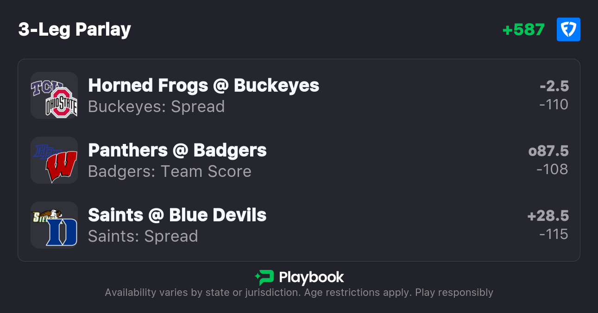Screen dimensions: 598x313
Task: Click the Saints: Spread bet label
Action: coord(143,236)
